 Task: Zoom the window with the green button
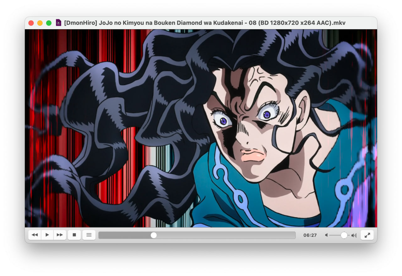pyautogui.click(x=49, y=23)
